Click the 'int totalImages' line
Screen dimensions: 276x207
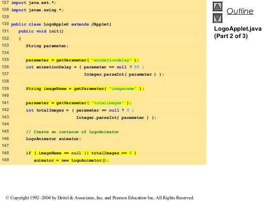80,110
